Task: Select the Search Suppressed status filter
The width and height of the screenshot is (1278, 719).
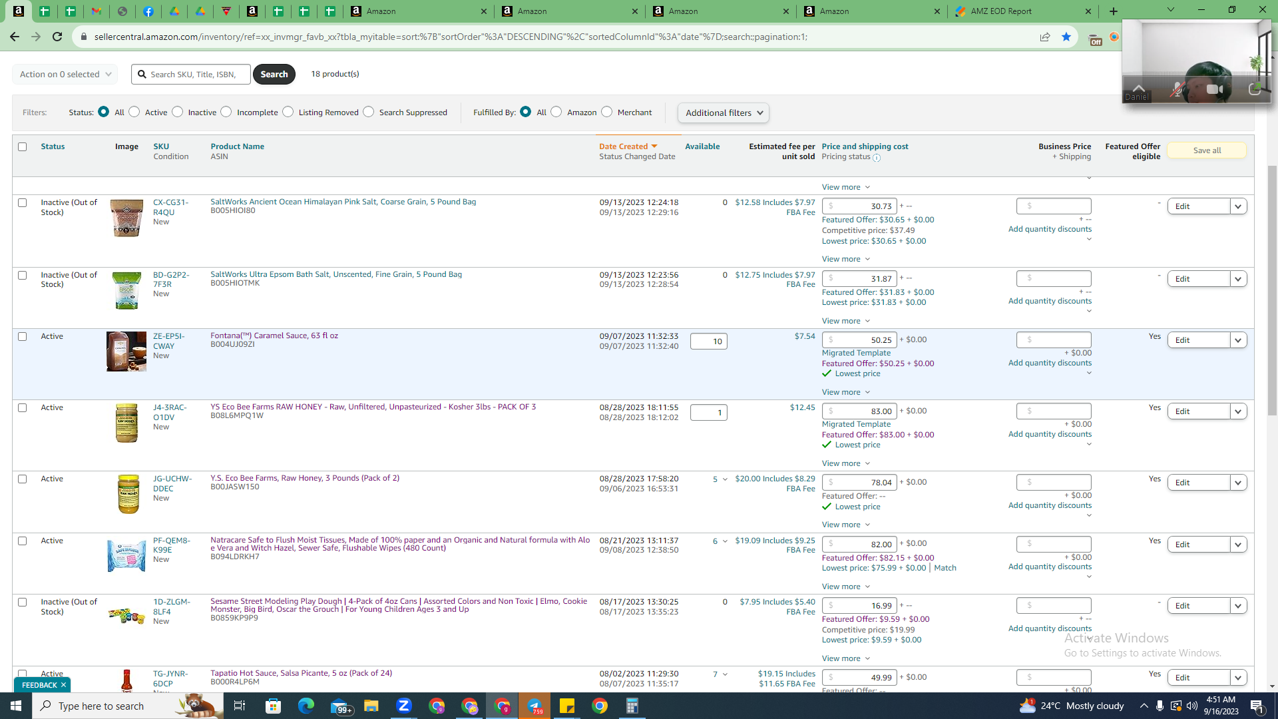Action: pyautogui.click(x=369, y=112)
